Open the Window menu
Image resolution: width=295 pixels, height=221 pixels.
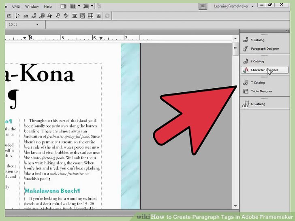[32, 6]
